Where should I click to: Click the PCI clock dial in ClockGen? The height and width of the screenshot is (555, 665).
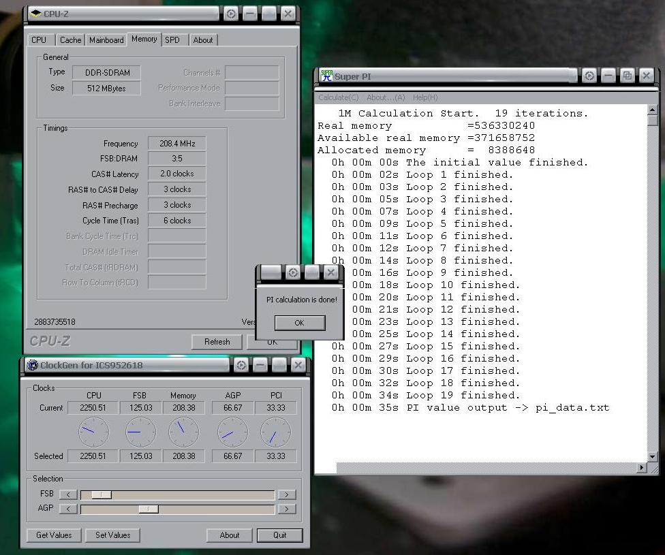(276, 432)
